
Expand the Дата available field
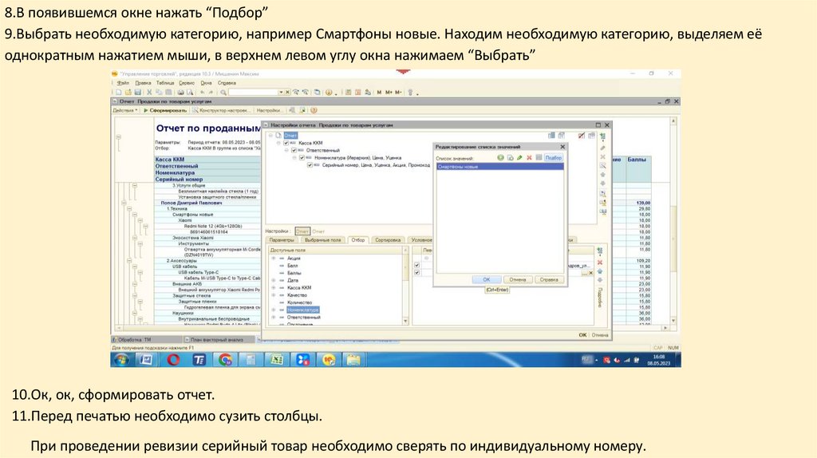tap(274, 280)
